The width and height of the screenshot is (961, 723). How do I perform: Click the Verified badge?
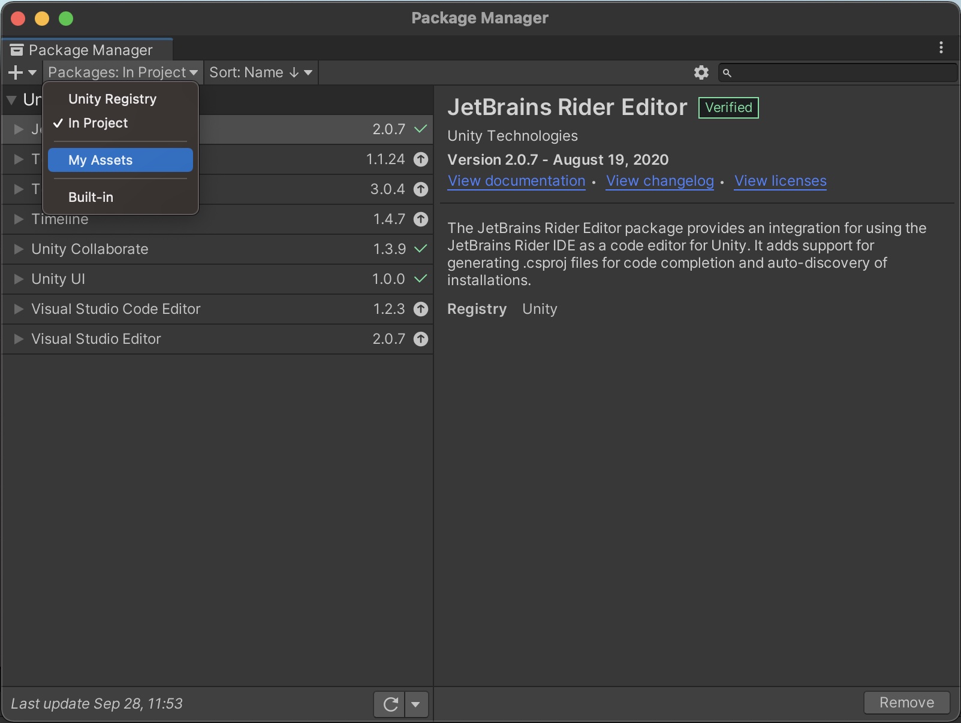coord(728,108)
